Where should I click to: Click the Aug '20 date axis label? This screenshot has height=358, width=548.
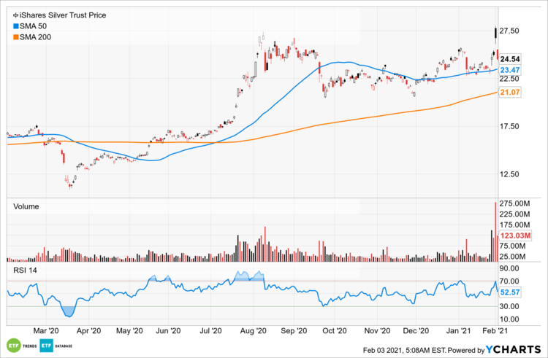254,330
